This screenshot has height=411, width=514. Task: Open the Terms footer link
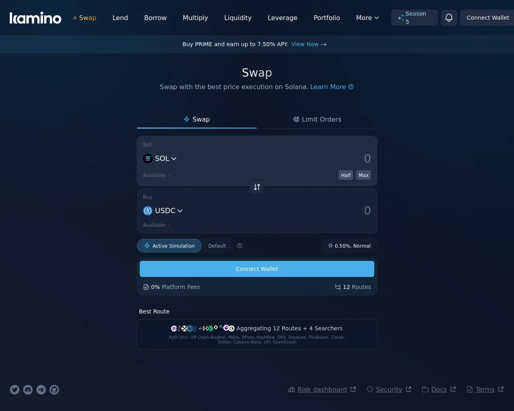(485, 389)
